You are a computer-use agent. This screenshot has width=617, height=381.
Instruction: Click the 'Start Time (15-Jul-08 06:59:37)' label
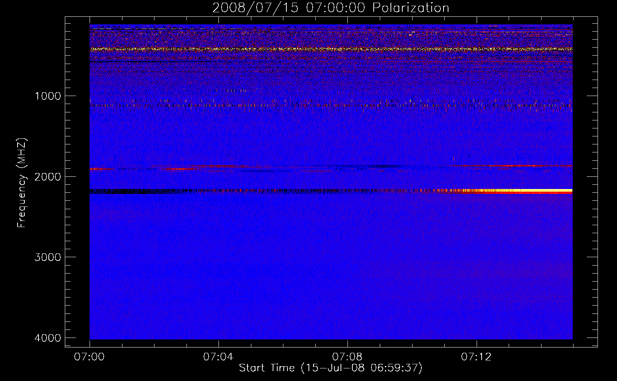coord(331,368)
